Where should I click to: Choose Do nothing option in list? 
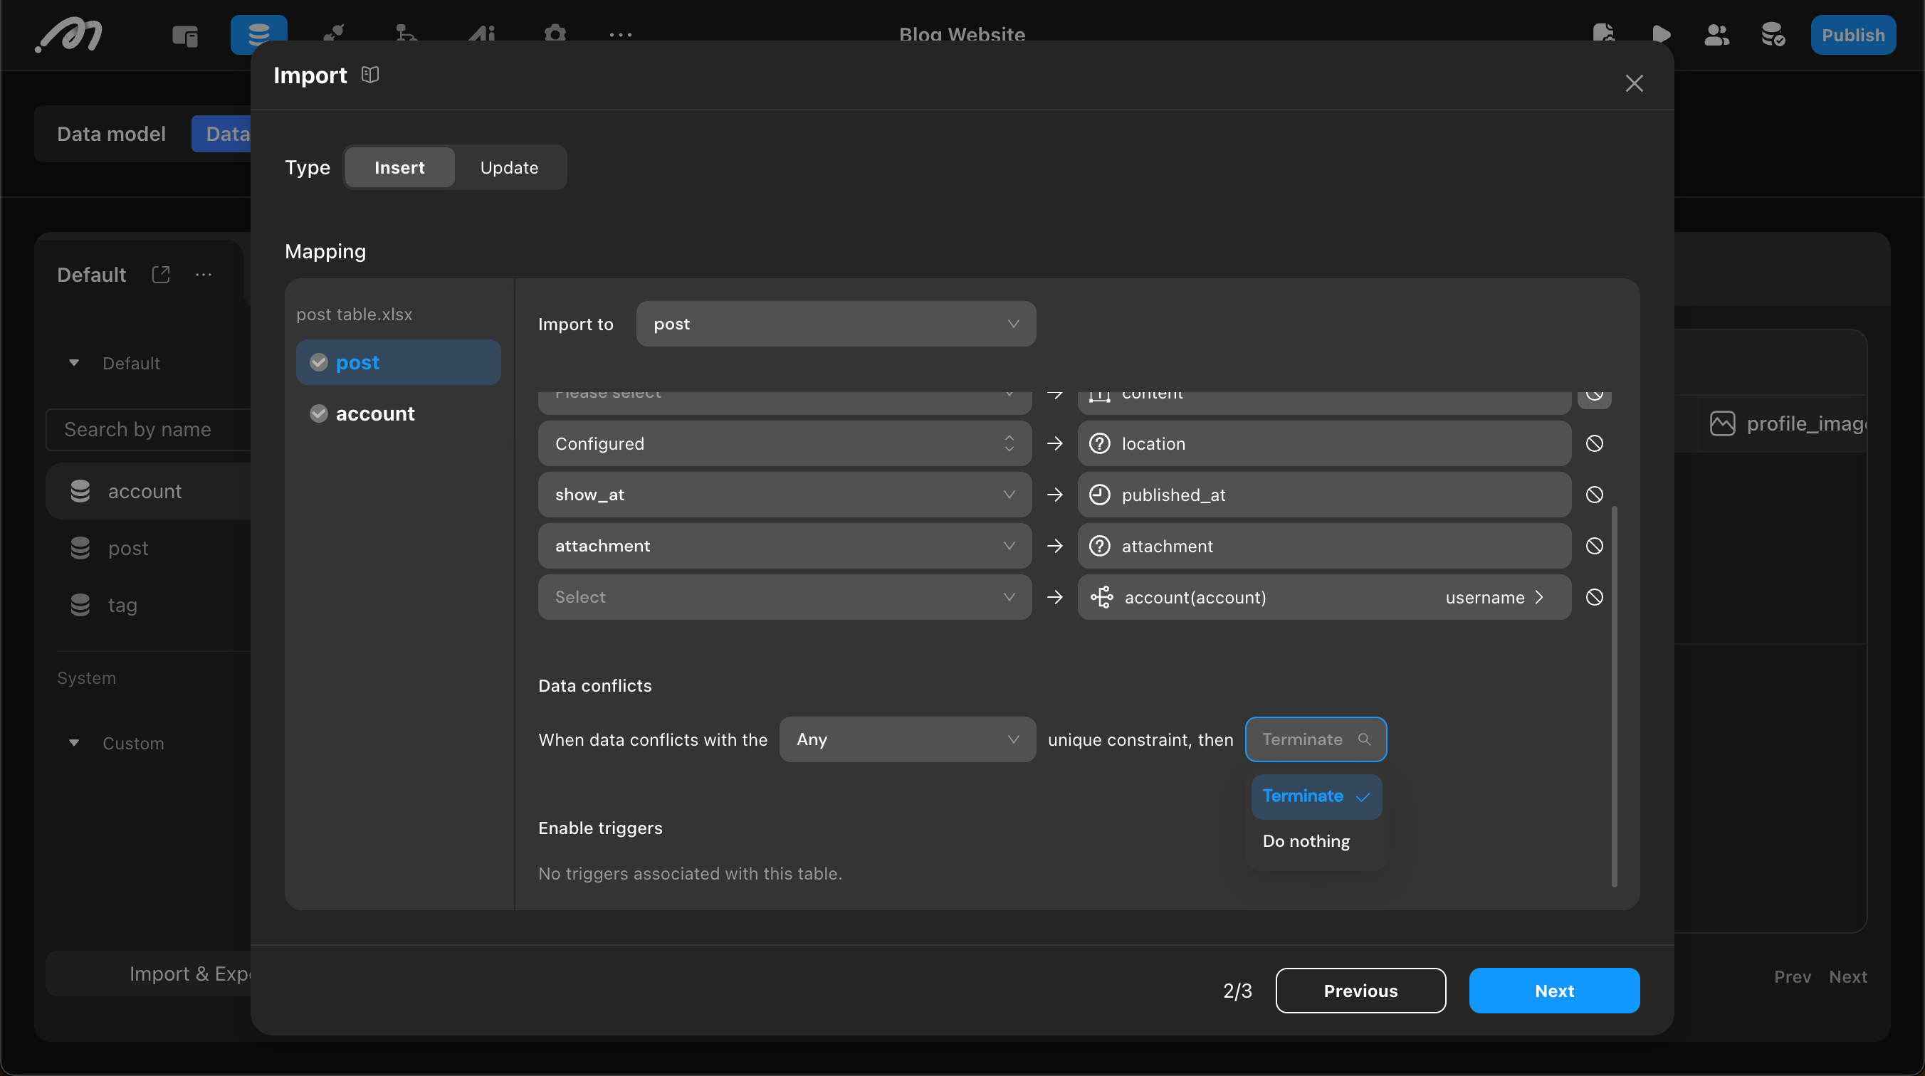click(x=1316, y=840)
